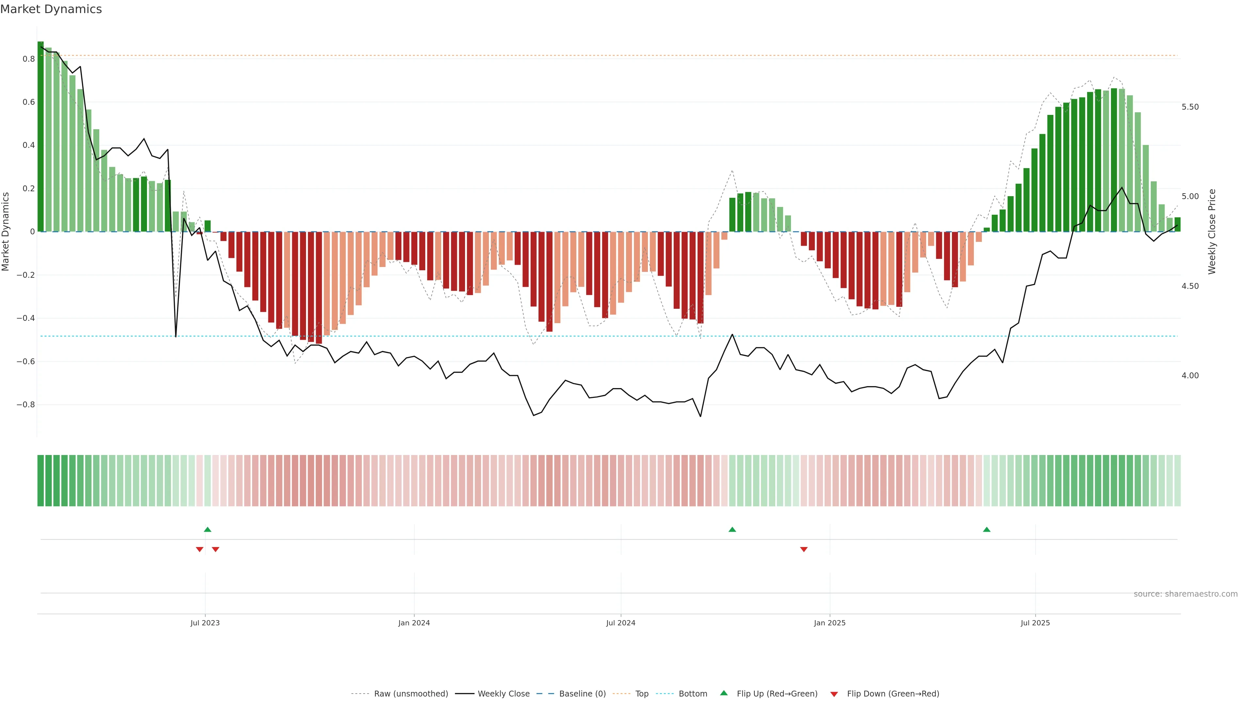This screenshot has width=1254, height=705.
Task: Click red triangle icon in the legend
Action: [834, 694]
